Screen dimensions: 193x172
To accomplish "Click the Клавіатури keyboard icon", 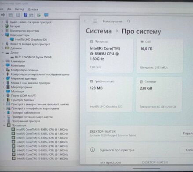I will [7, 61].
